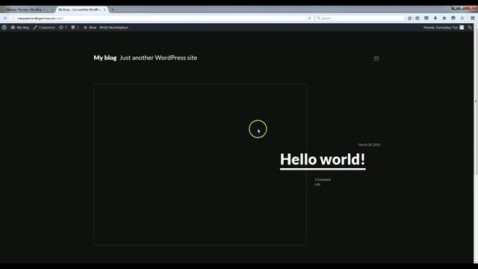Viewport: 478px width, 269px height.
Task: Open a new browser tab with plus button
Action: 113,10
